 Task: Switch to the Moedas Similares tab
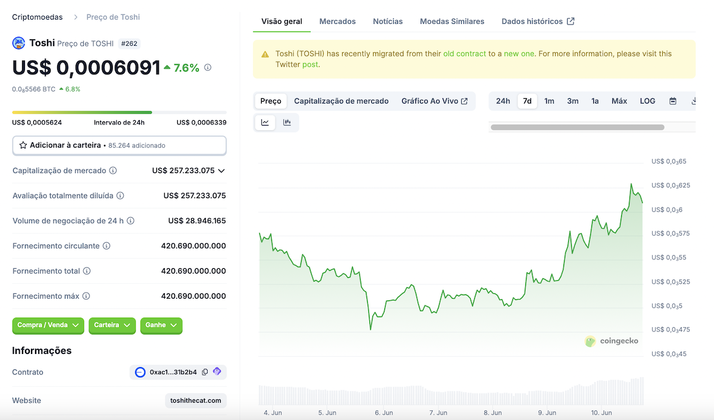coord(452,21)
